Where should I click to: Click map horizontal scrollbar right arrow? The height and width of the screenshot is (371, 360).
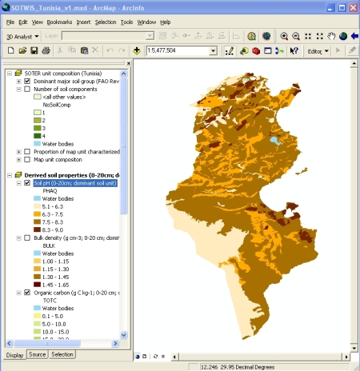pyautogui.click(x=346, y=357)
